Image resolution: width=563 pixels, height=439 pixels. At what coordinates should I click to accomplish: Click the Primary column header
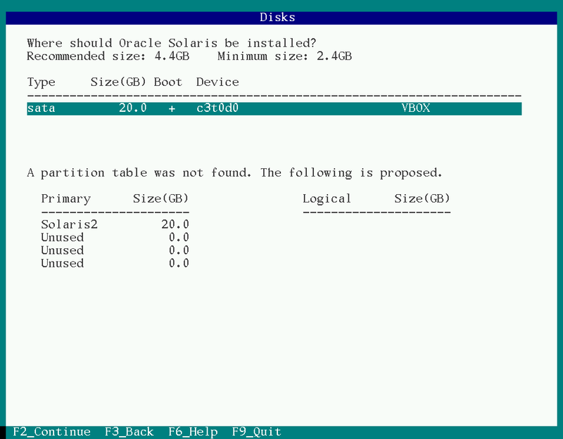[x=65, y=198]
